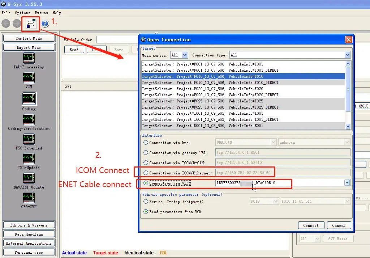370x258 pixels.
Task: Enable Connection via ICOM/Ethernet option
Action: [x=146, y=172]
